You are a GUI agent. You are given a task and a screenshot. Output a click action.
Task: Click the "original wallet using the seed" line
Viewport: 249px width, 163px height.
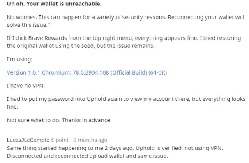pos(81,46)
